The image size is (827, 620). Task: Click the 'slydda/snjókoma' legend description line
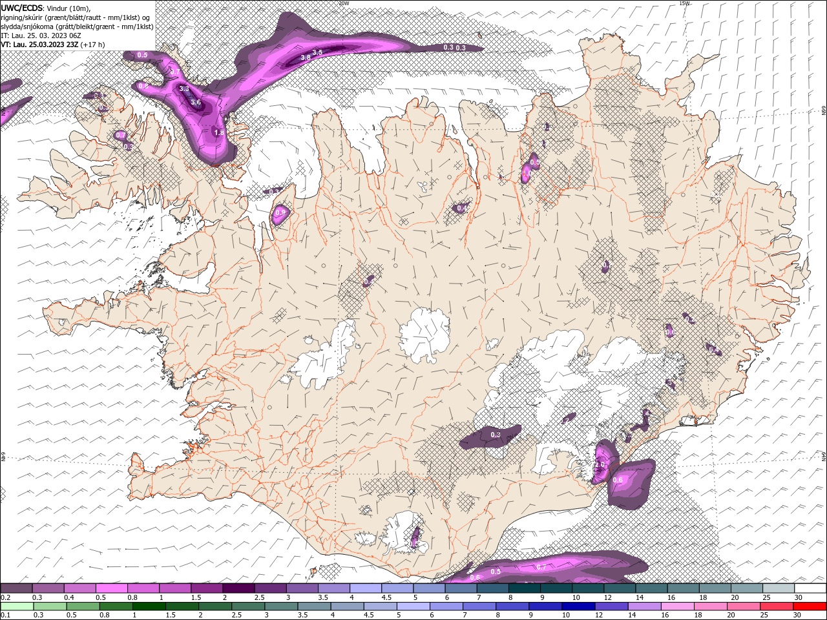(78, 26)
